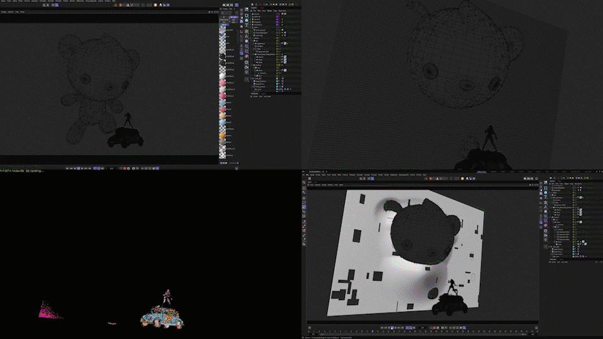Click the highlighted layout tab atop bottom-right window
Viewport: 603px width, 339px height.
tap(482, 172)
